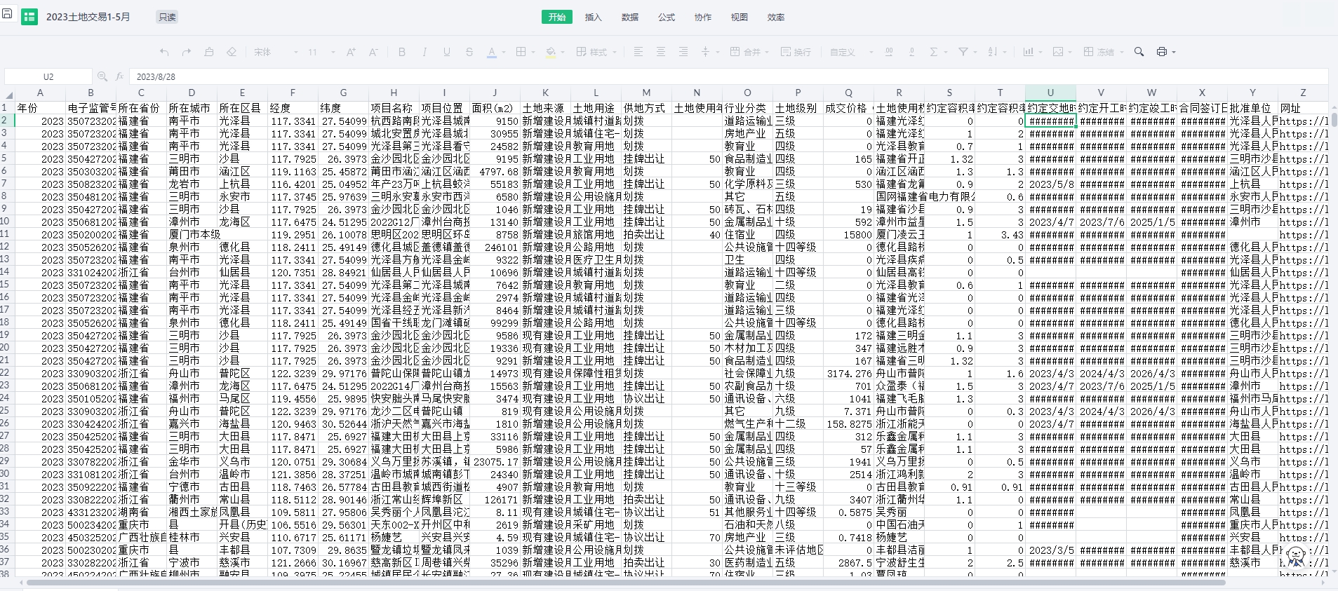Align text center
This screenshot has height=591, width=1338.
[x=661, y=52]
